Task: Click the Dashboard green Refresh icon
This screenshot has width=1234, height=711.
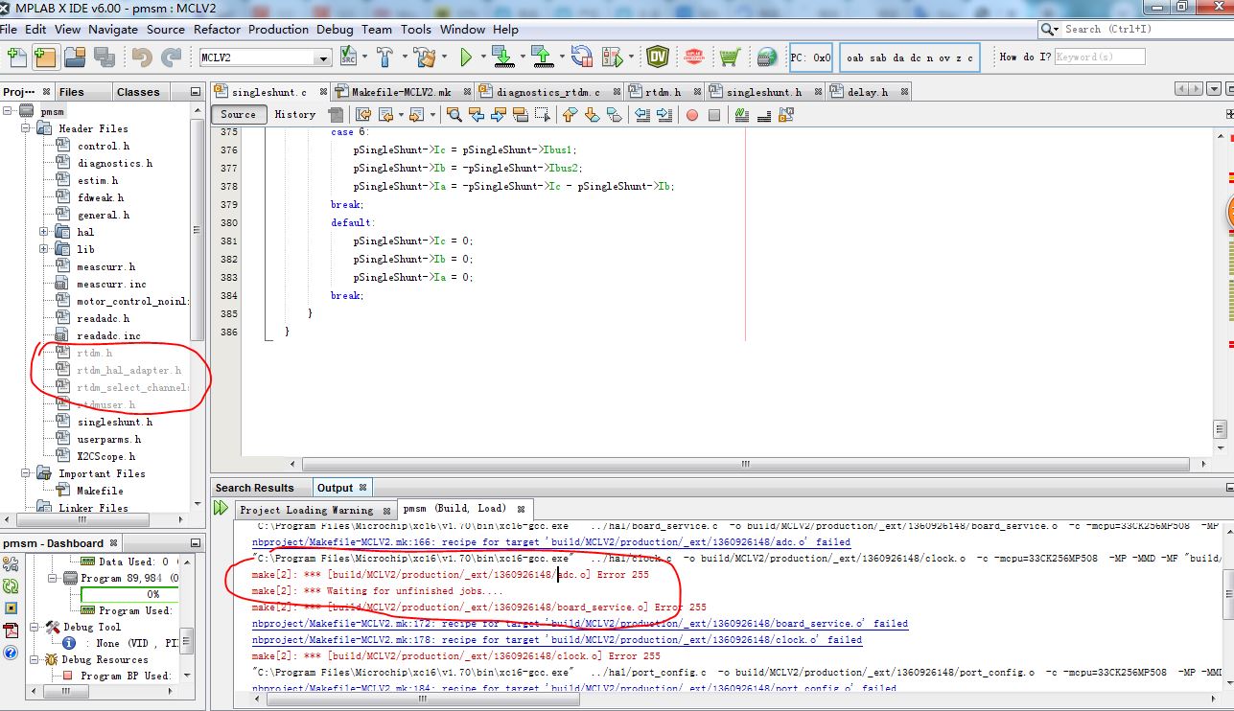Action: click(x=11, y=586)
